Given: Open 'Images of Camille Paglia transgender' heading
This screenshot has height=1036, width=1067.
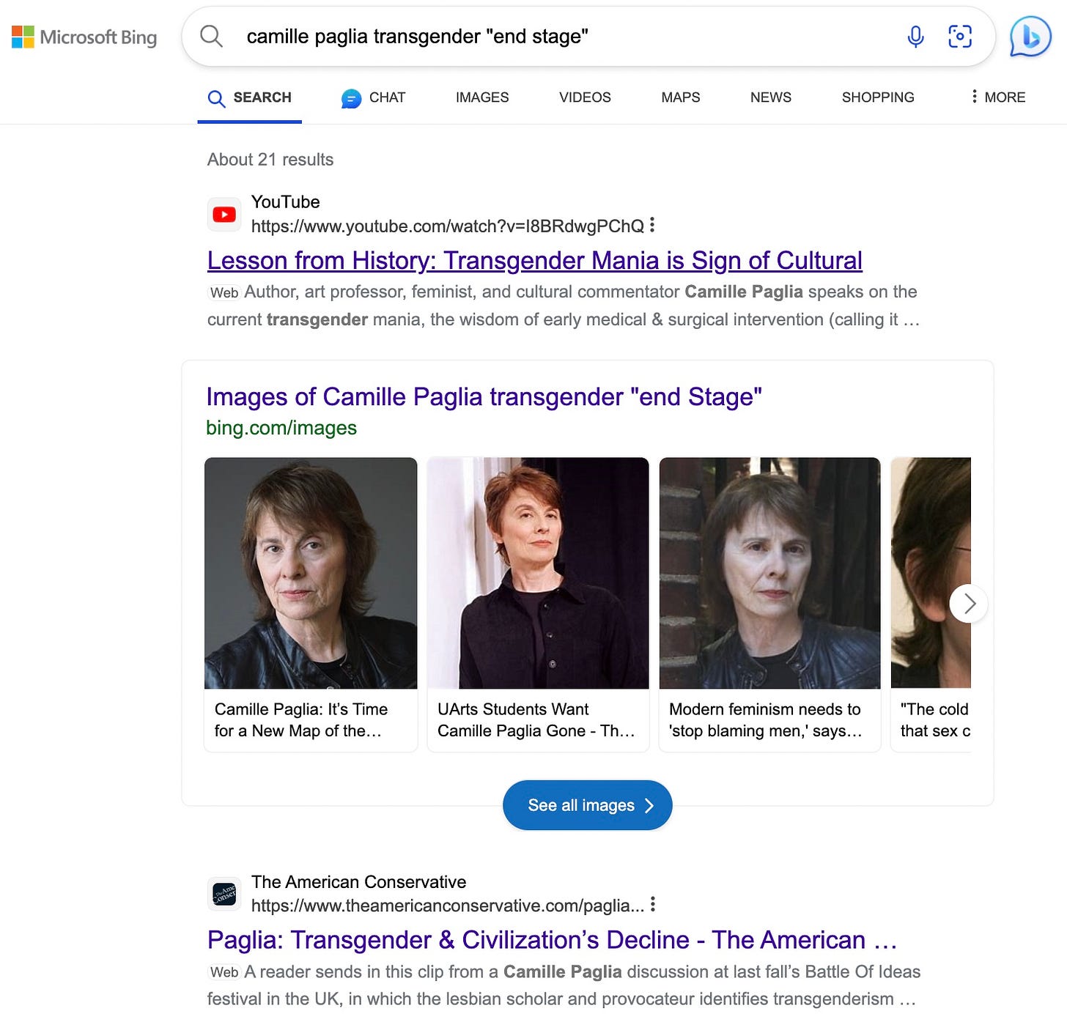Looking at the screenshot, I should 484,396.
